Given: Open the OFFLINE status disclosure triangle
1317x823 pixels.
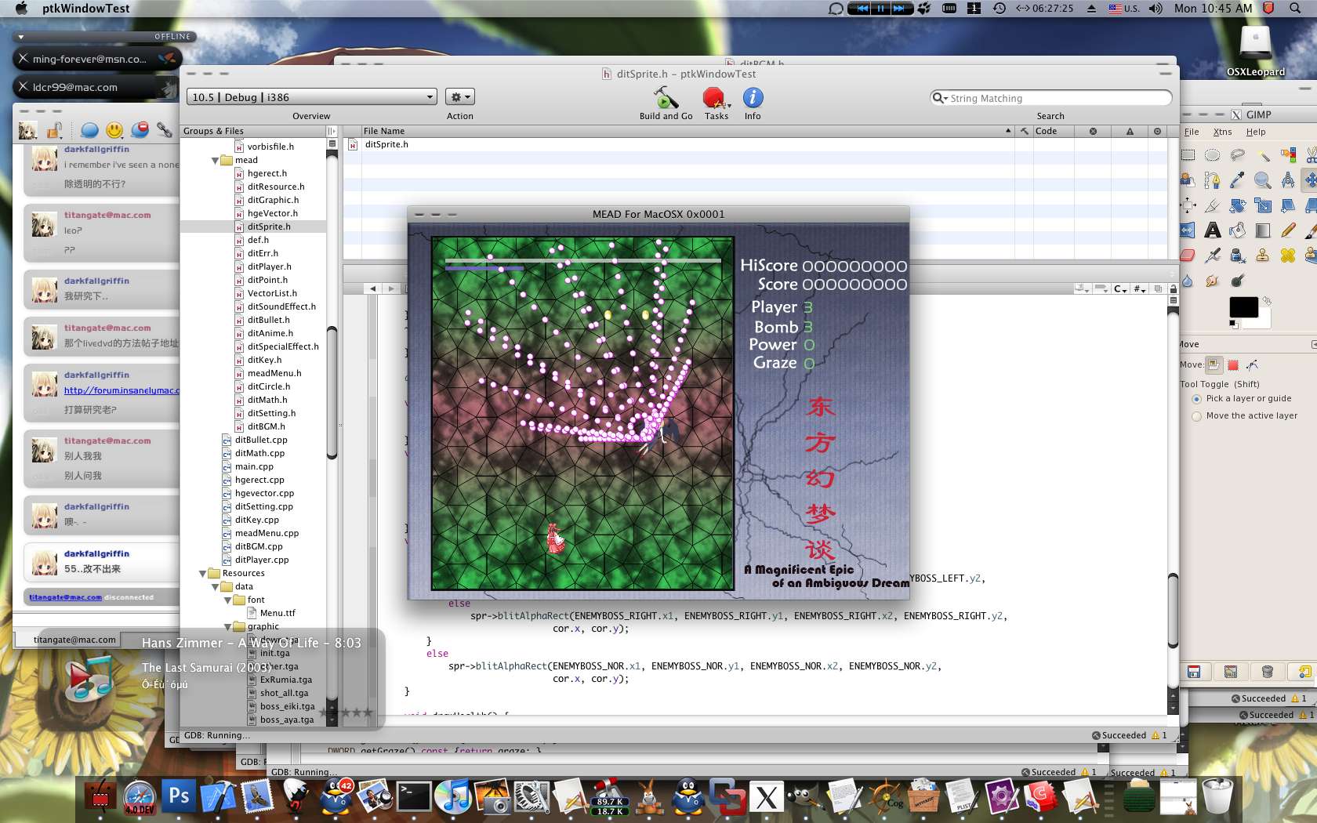Looking at the screenshot, I should (21, 37).
